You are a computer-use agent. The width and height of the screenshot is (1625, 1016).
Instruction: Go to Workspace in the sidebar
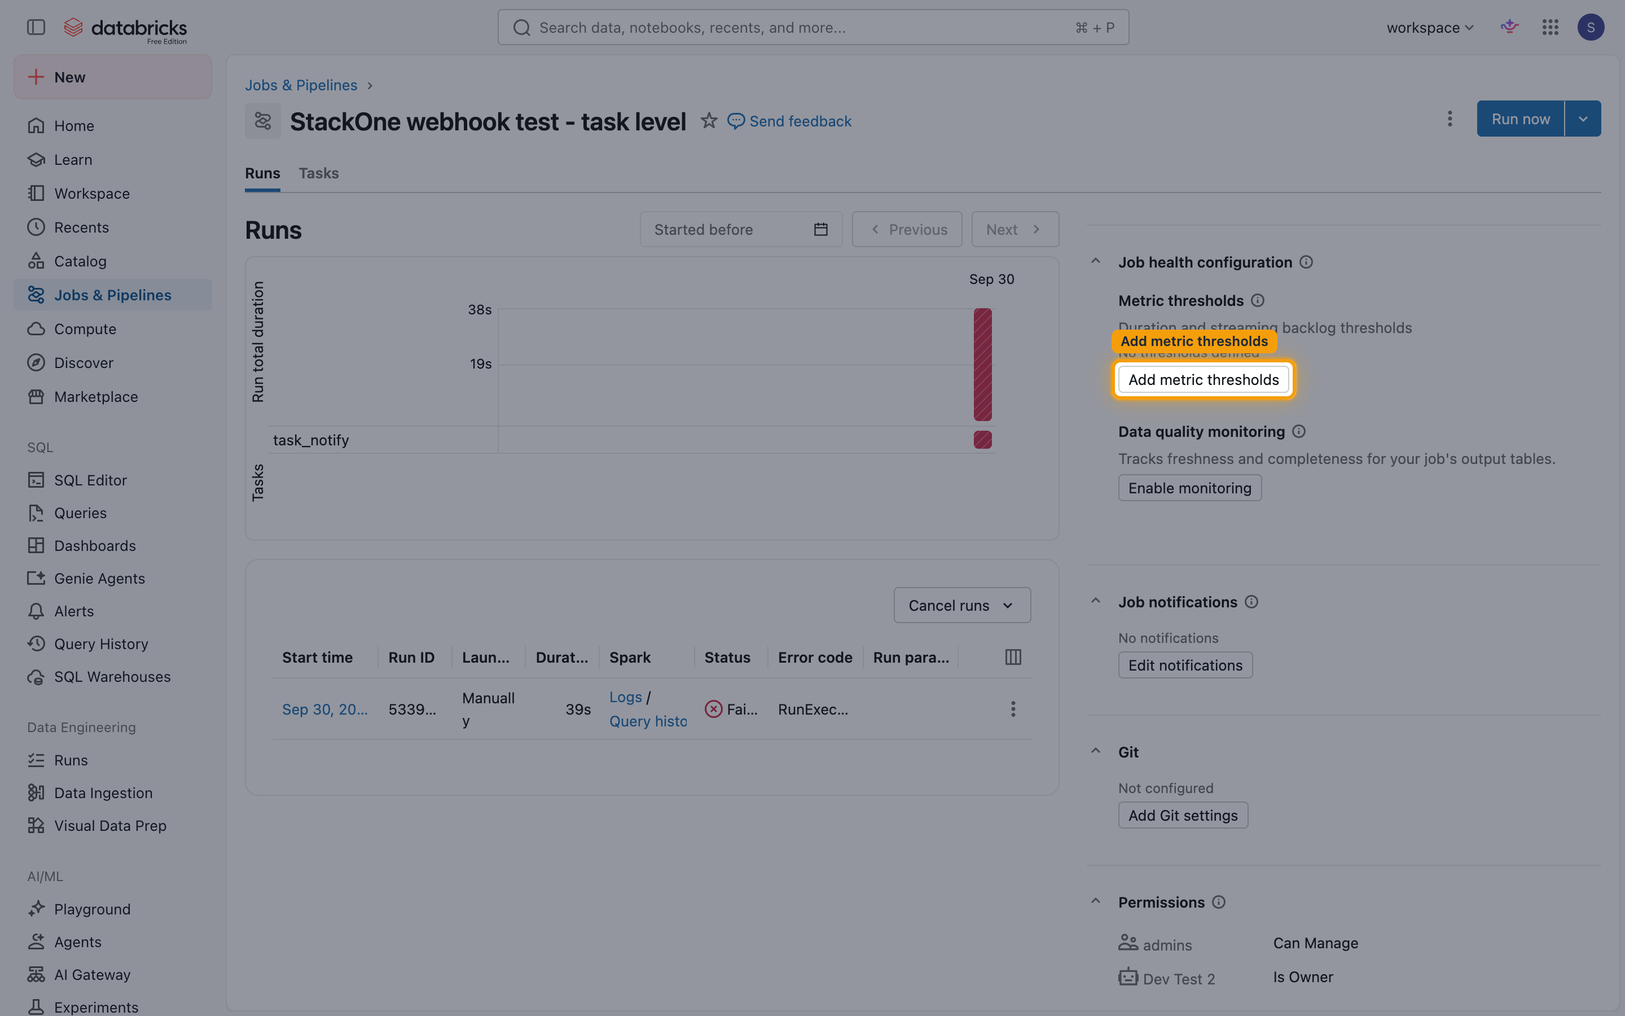(x=113, y=194)
